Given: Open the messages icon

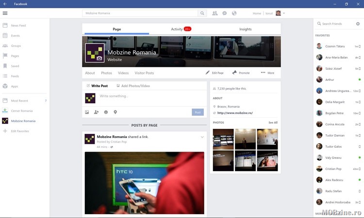Looking at the screenshot, I should pyautogui.click(x=225, y=13).
